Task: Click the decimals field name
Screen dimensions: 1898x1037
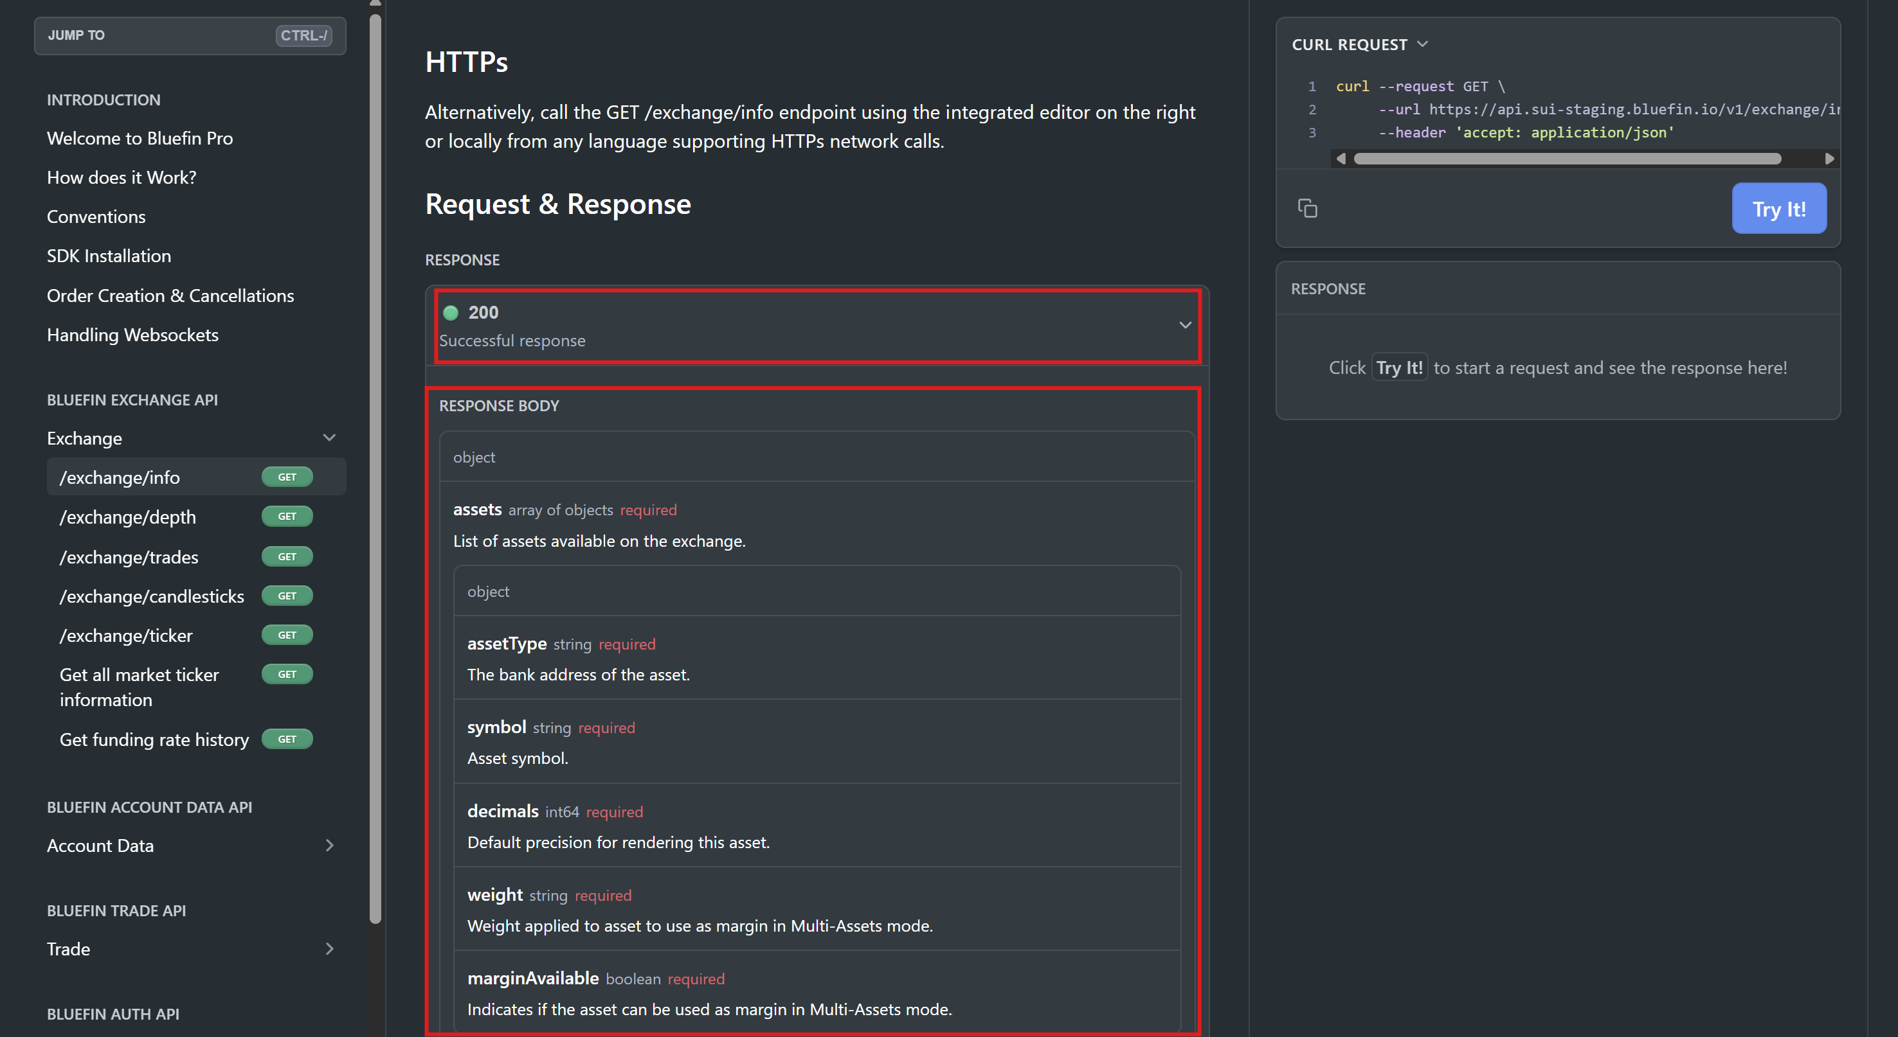Action: coord(503,811)
